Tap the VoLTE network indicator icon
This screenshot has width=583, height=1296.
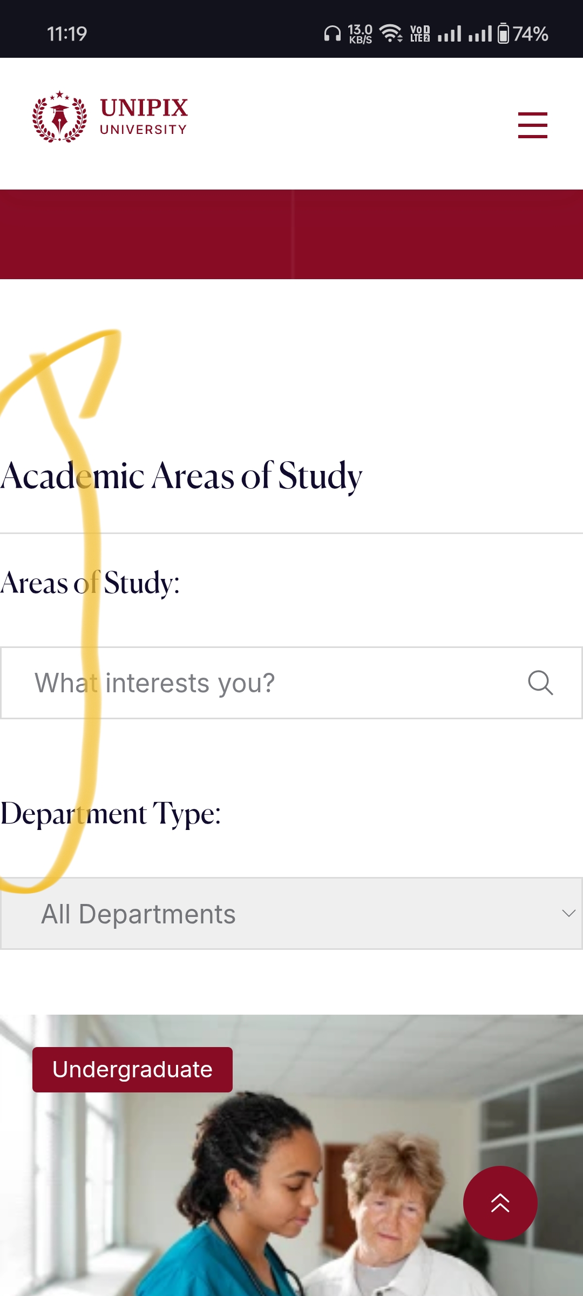(x=420, y=34)
